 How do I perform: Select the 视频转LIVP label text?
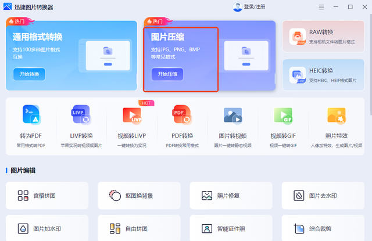tap(132, 136)
